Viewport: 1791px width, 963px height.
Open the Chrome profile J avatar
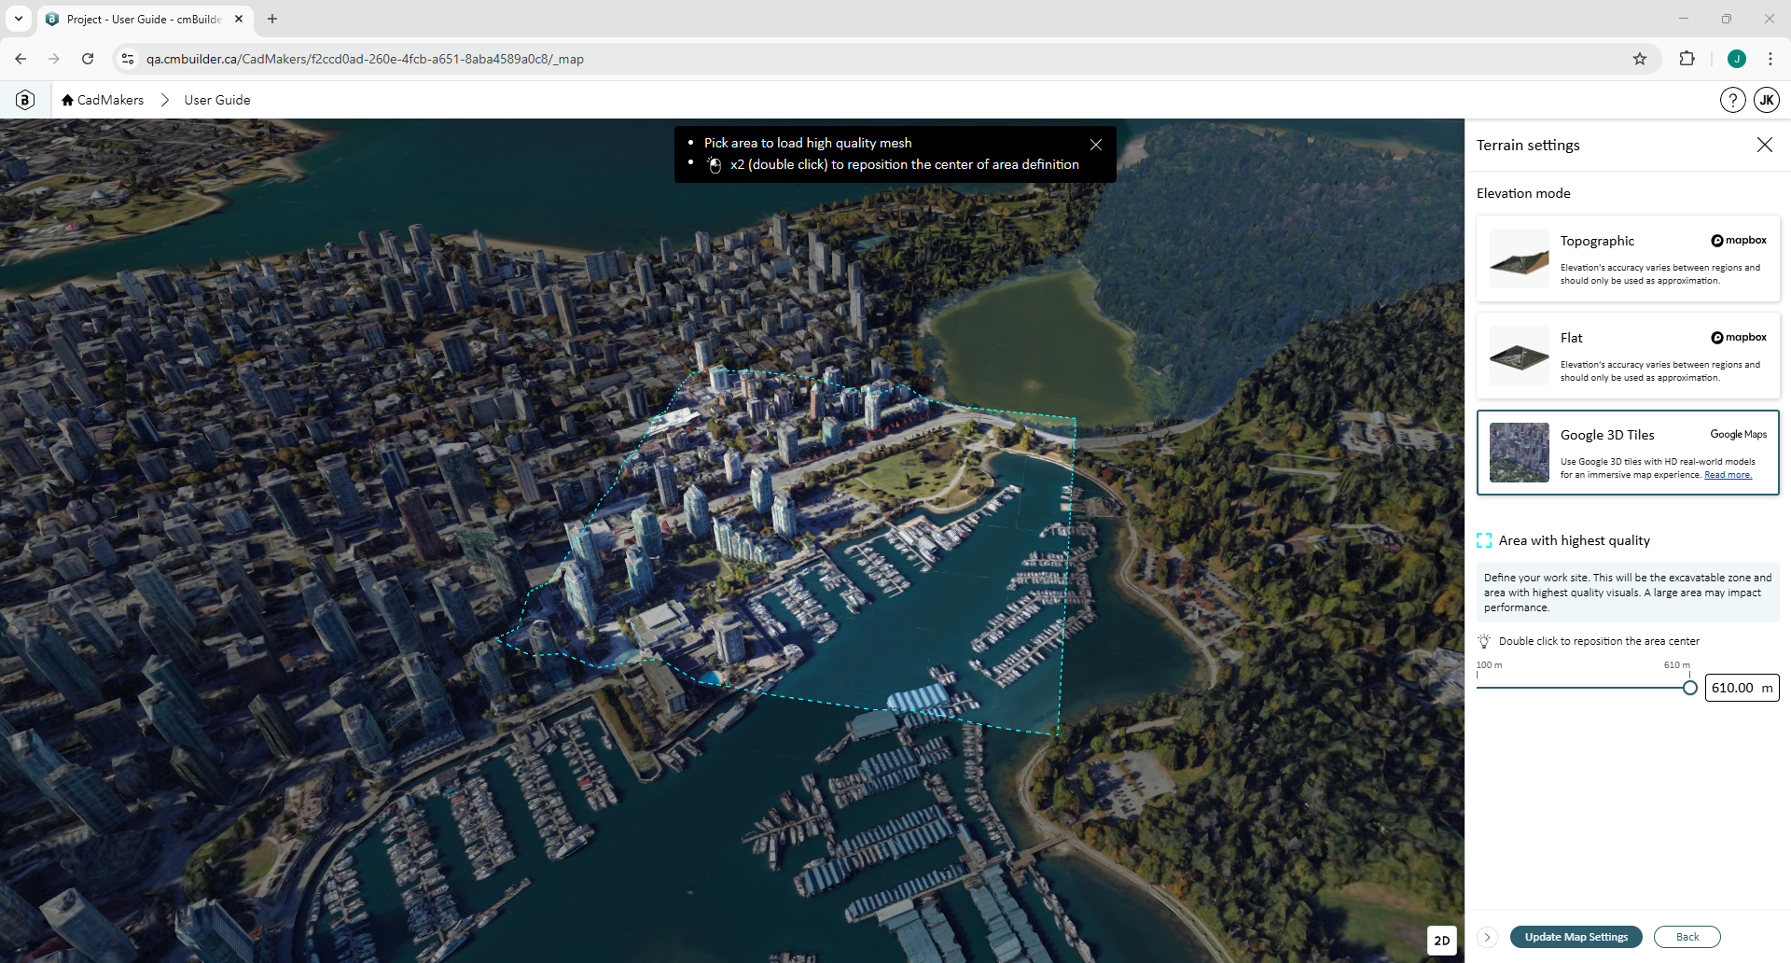pyautogui.click(x=1737, y=59)
